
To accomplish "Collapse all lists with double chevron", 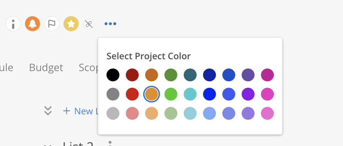I will pos(48,111).
